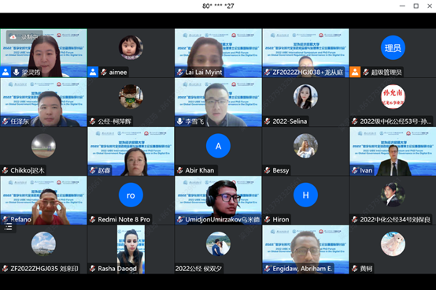Select aimee's child photo avatar
This screenshot has height=290, width=436.
[x=131, y=47]
